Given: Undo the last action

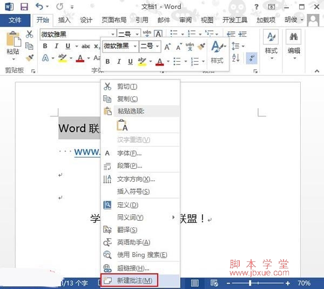Looking at the screenshot, I should (39, 6).
